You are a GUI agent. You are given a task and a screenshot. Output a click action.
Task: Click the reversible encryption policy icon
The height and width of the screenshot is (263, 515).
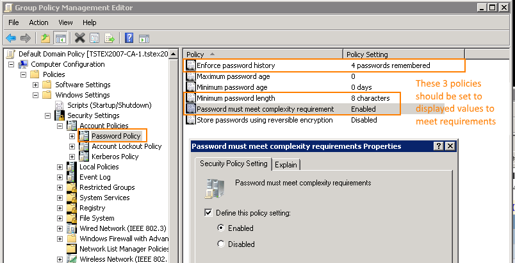(x=190, y=120)
